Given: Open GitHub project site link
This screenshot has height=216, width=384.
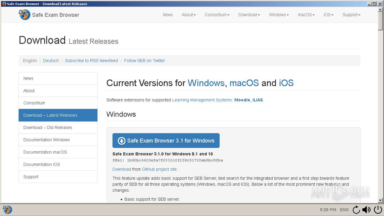Looking at the screenshot, I should click(x=159, y=169).
